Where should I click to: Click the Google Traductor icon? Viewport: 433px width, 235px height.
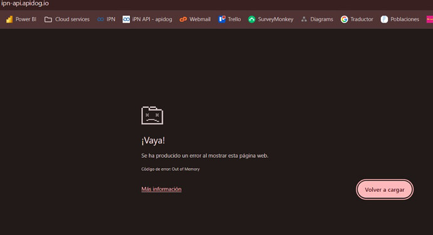pos(344,19)
